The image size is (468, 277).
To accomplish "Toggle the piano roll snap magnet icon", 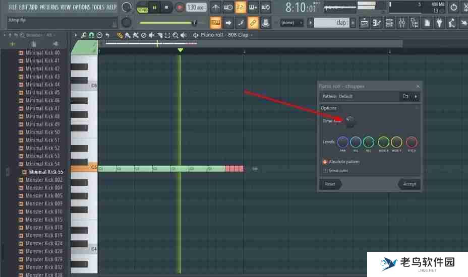I will pyautogui.click(x=91, y=35).
